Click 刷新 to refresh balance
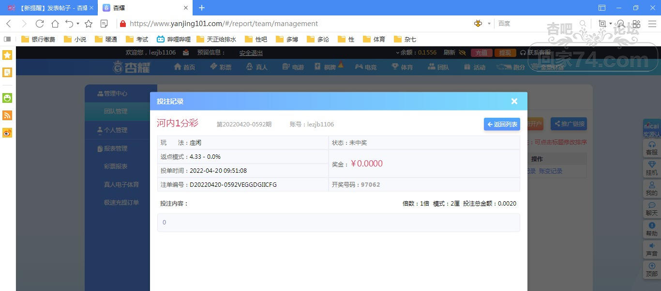The image size is (661, 291). point(449,53)
